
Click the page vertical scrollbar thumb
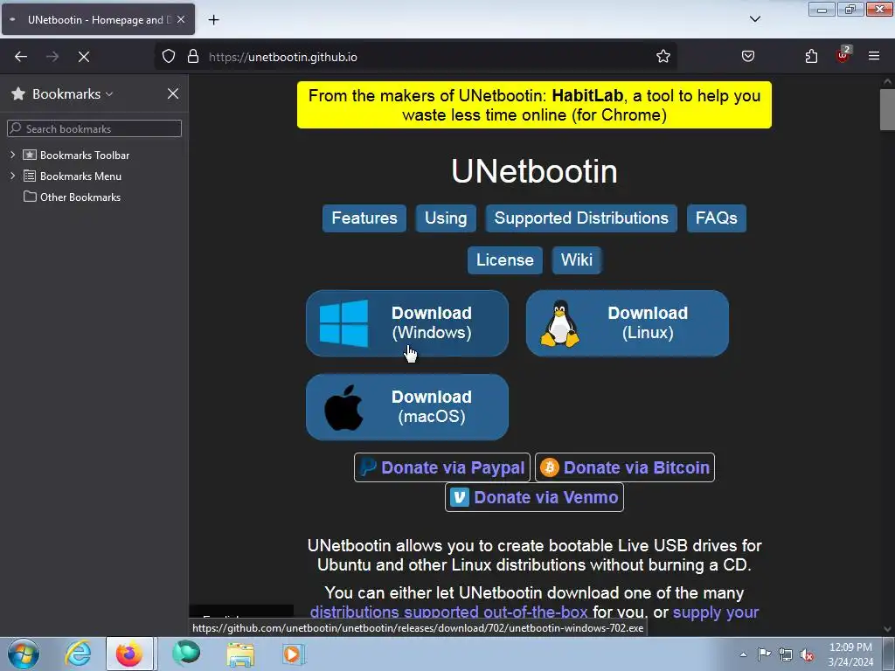click(x=887, y=109)
